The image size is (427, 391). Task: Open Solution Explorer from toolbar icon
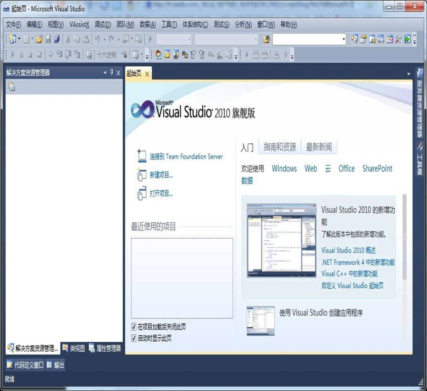click(354, 39)
